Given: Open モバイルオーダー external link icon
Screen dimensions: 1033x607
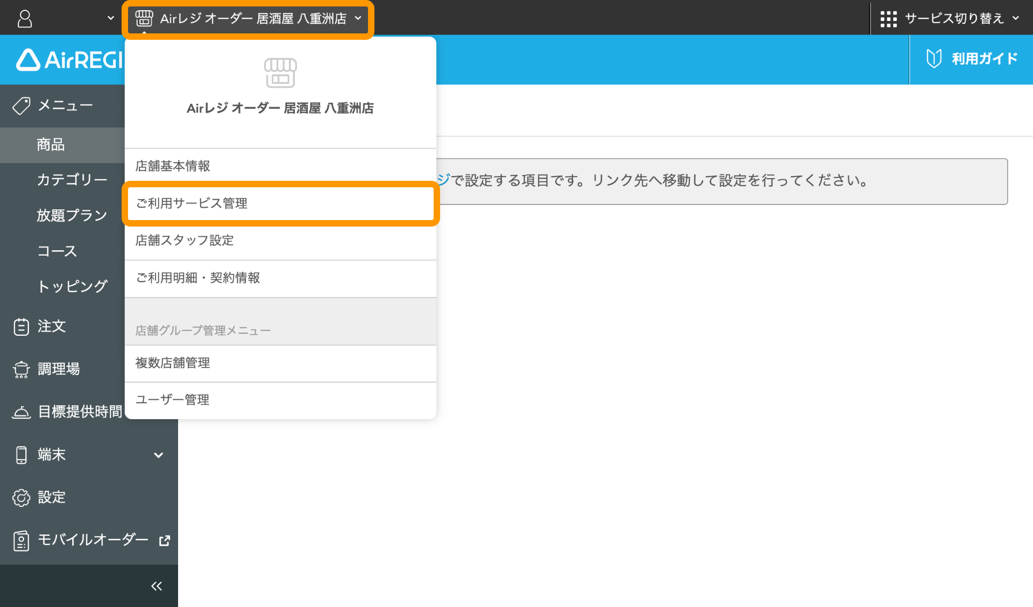Looking at the screenshot, I should pyautogui.click(x=165, y=540).
